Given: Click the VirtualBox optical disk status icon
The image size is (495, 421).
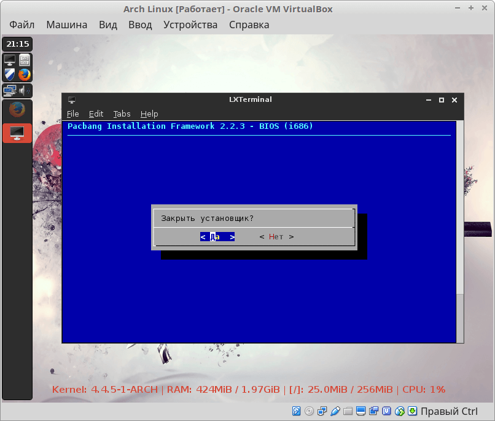Looking at the screenshot, I should [x=309, y=411].
